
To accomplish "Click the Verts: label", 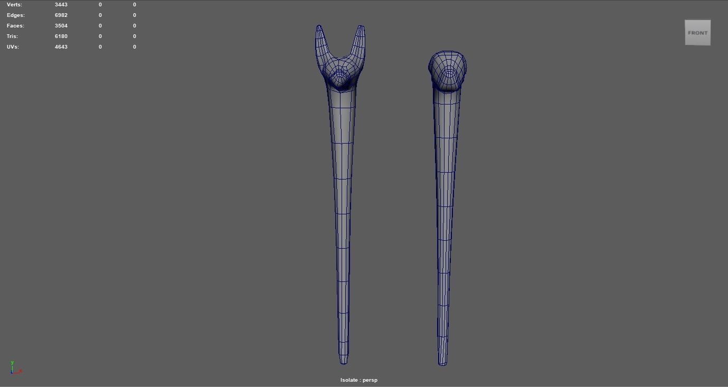I will pyautogui.click(x=14, y=5).
